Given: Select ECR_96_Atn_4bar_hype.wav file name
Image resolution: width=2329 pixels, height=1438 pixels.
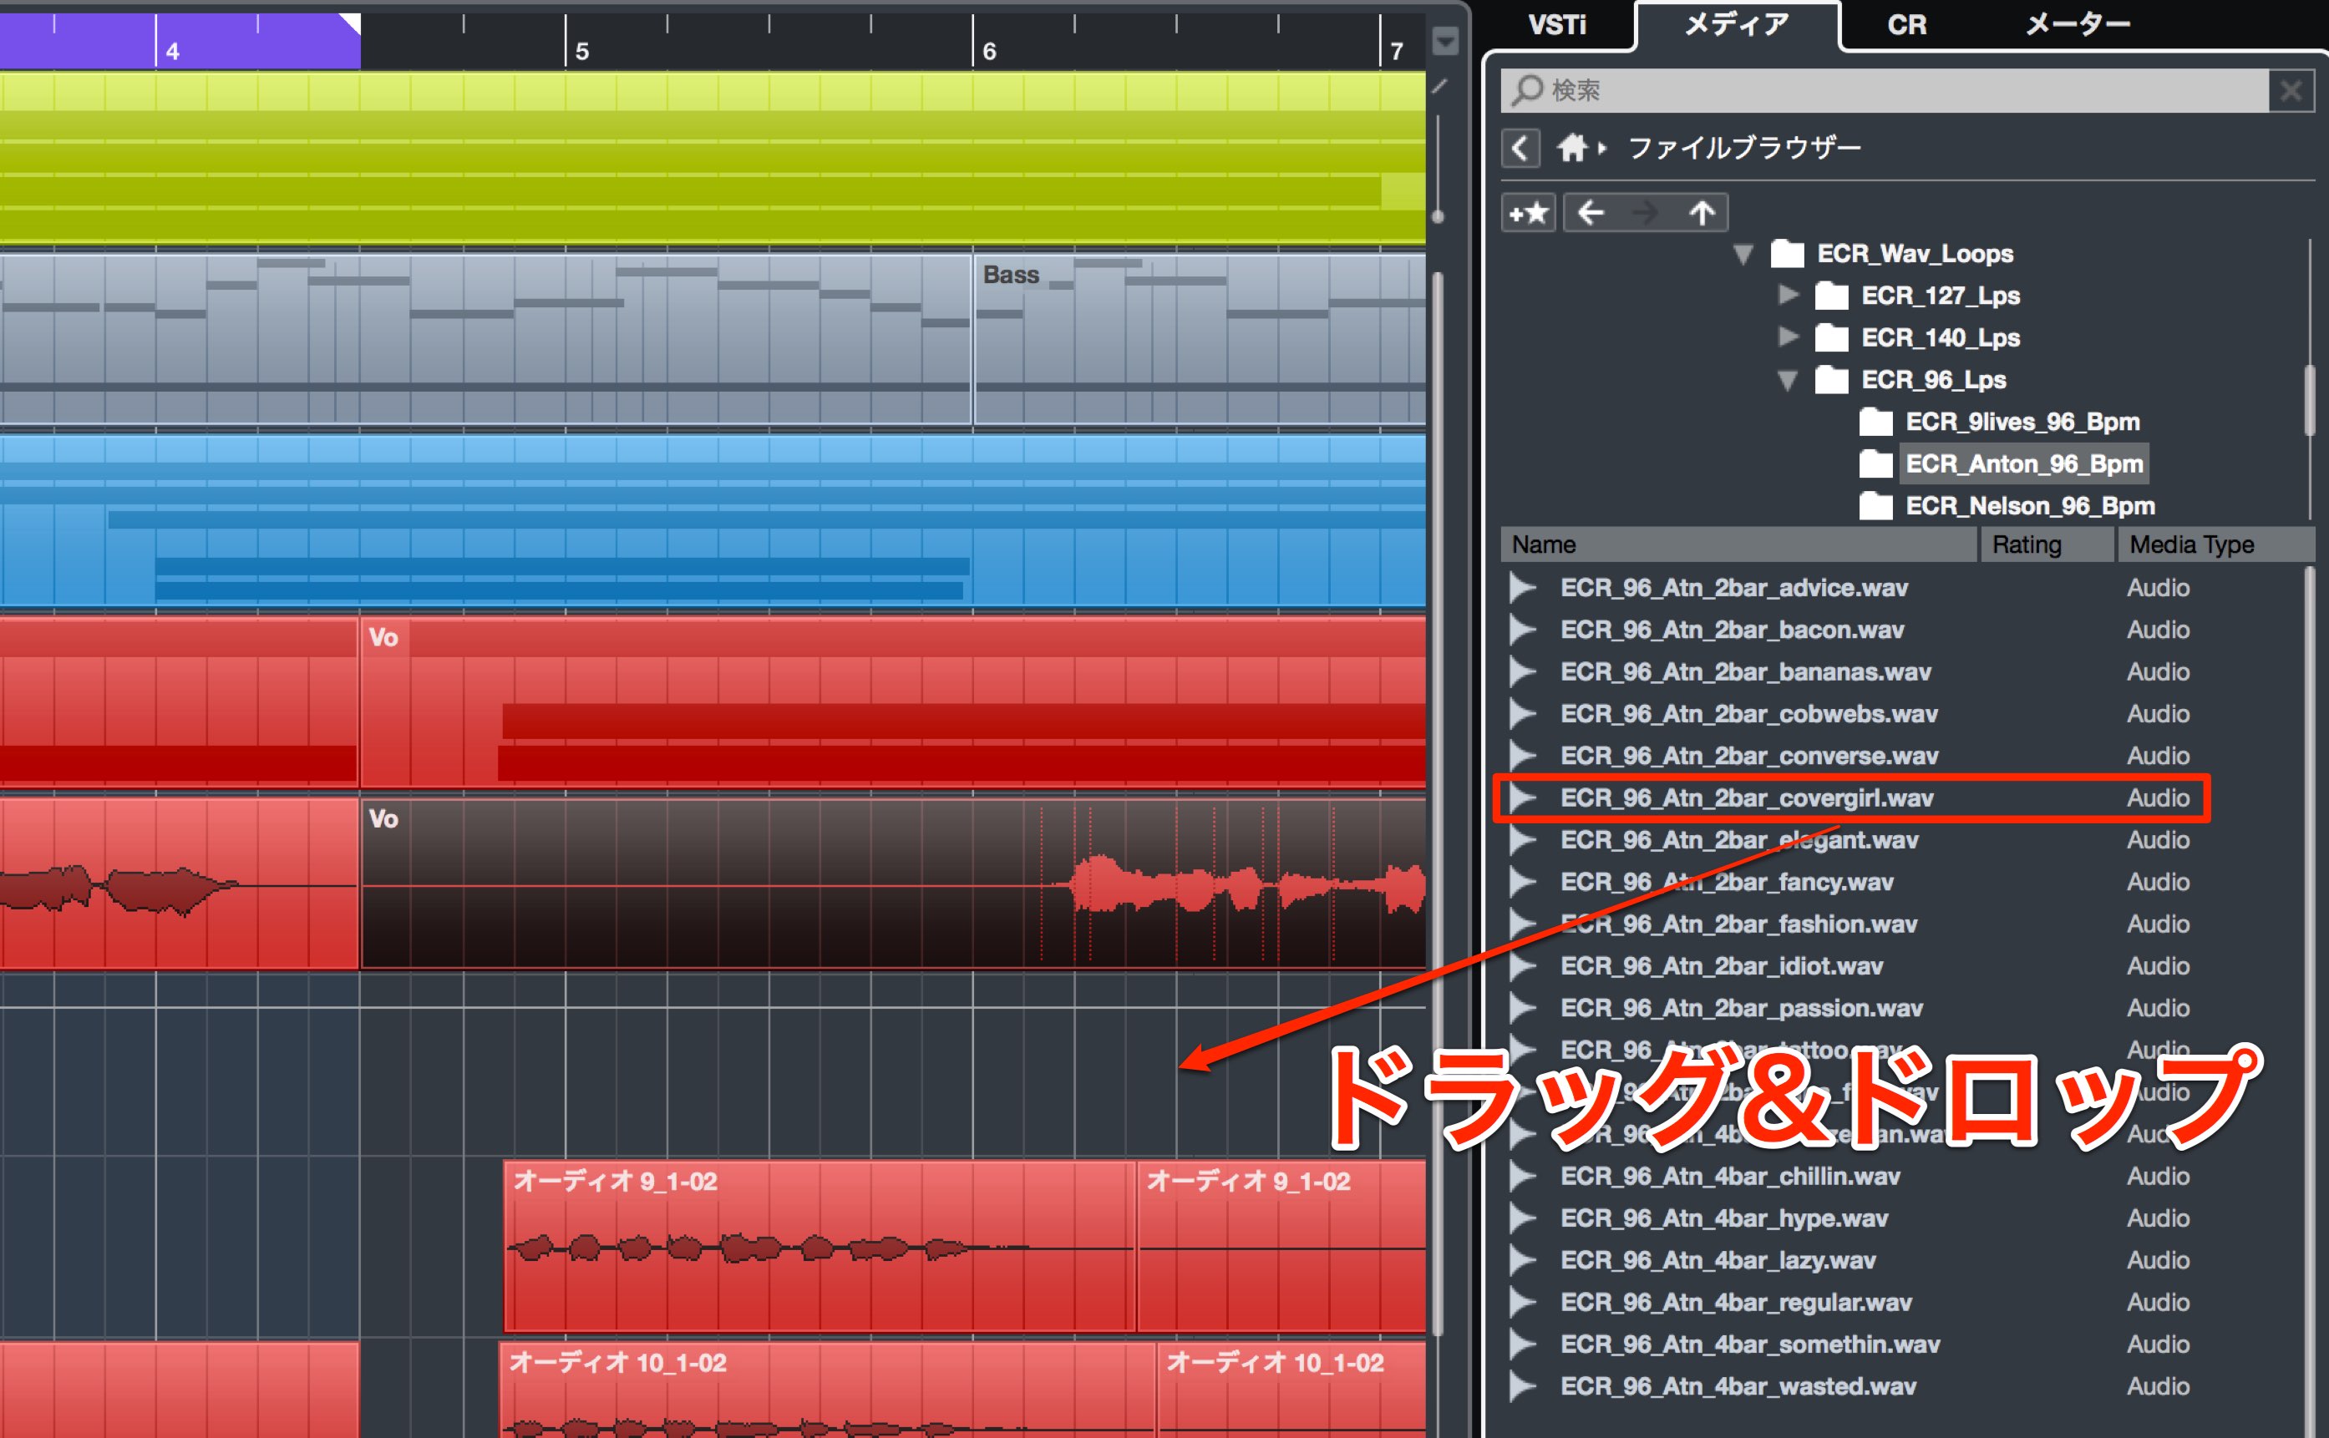Looking at the screenshot, I should pyautogui.click(x=1724, y=1218).
